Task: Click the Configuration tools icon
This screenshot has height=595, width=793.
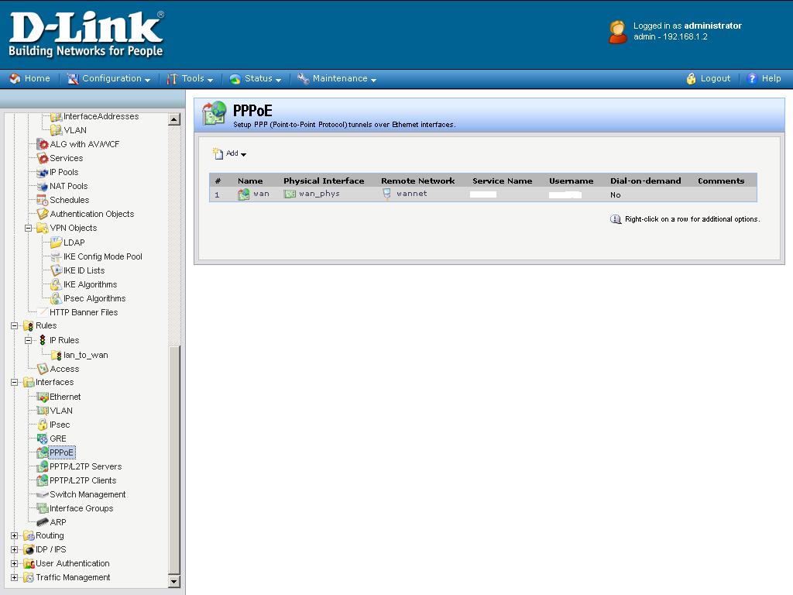Action: (73, 78)
